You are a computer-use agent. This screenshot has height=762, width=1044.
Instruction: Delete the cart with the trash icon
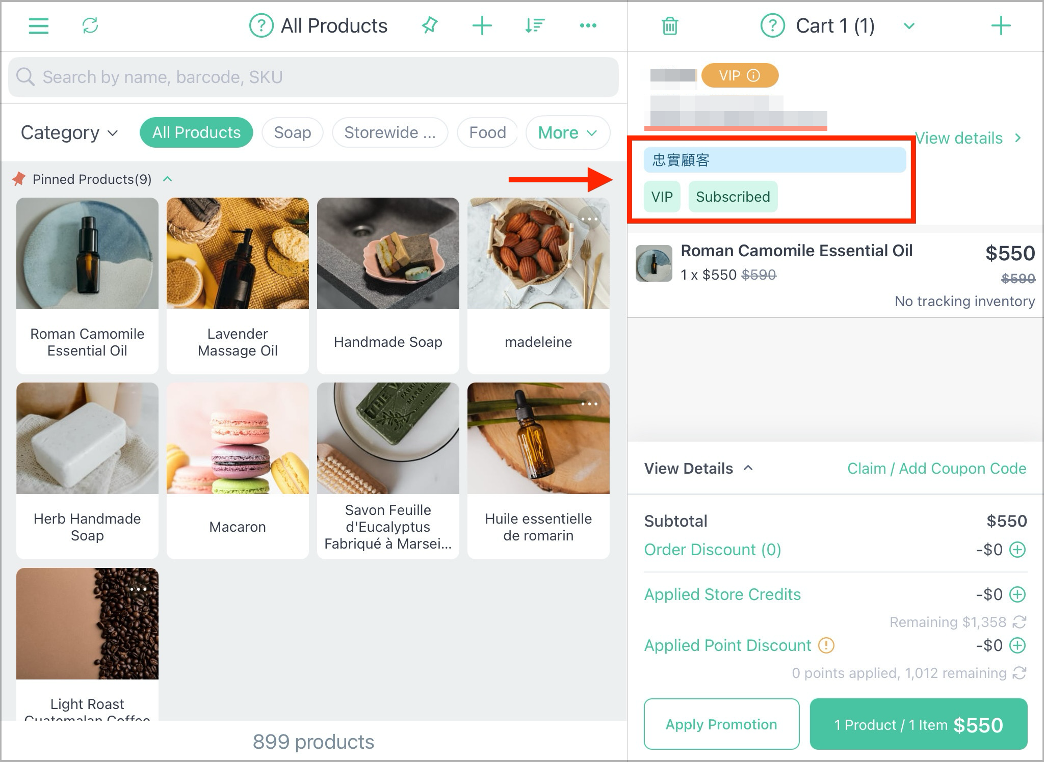click(670, 26)
